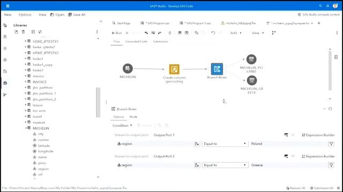Click the search icon in the header

coord(320,6)
